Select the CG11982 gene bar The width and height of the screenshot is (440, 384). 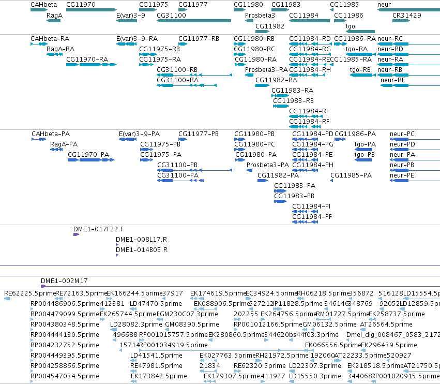[262, 32]
